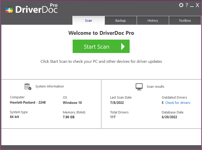Image resolution: width=202 pixels, height=150 pixels.
Task: Open the History tab
Action: (x=153, y=21)
